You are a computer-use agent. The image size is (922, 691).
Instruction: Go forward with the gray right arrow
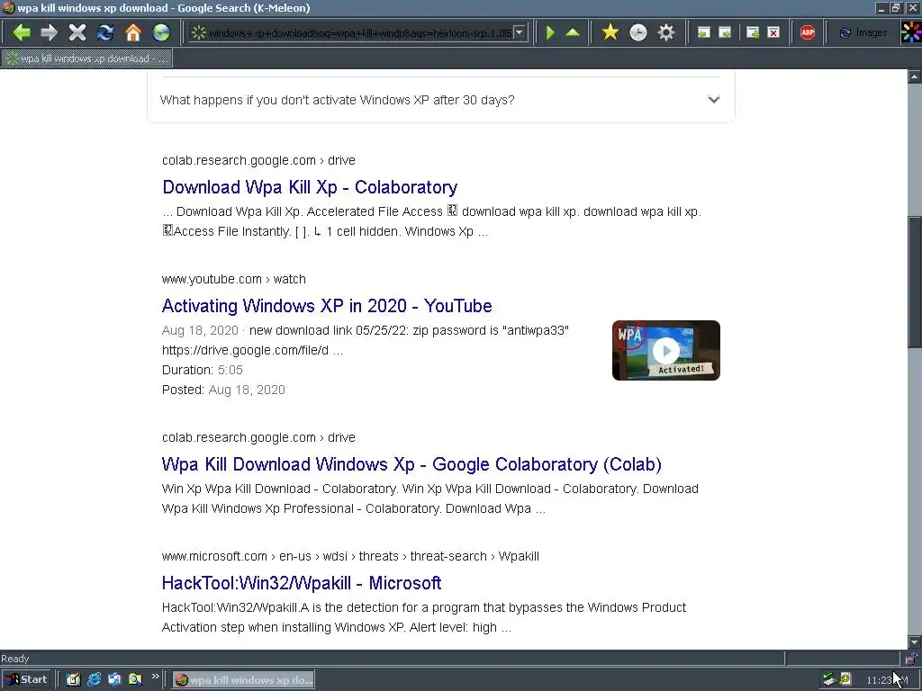coord(49,32)
